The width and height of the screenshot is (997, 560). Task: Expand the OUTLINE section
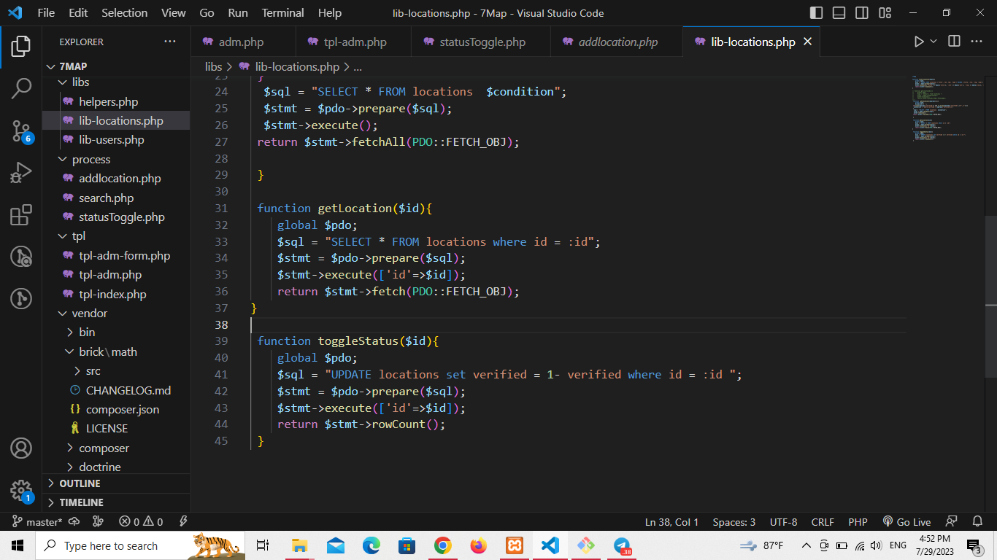[x=117, y=483]
